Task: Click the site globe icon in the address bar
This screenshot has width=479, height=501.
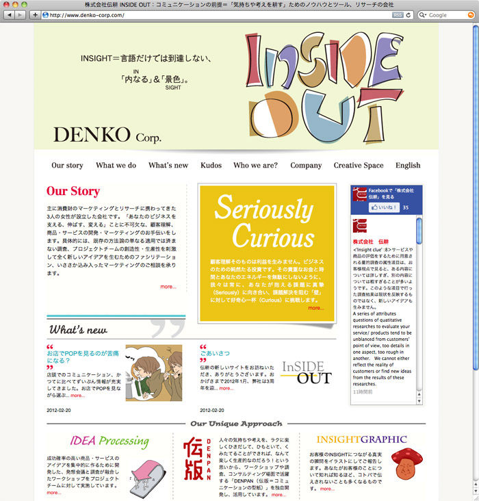Action: [x=45, y=15]
